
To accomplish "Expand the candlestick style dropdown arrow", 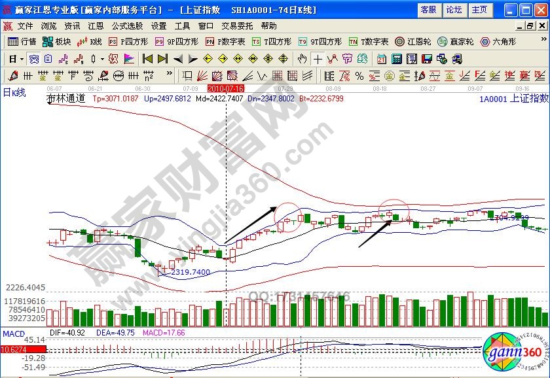I will [x=102, y=58].
